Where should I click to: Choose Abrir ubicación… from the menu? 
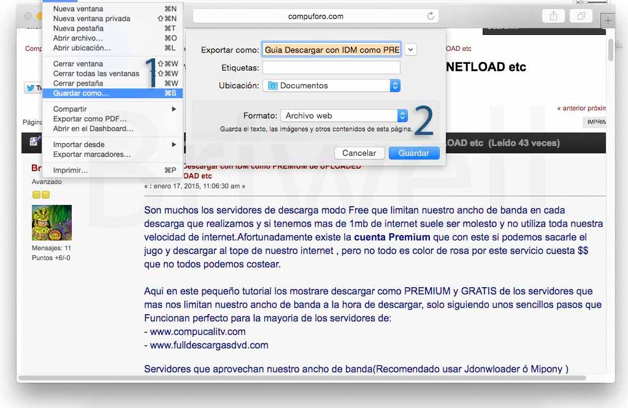(113, 48)
